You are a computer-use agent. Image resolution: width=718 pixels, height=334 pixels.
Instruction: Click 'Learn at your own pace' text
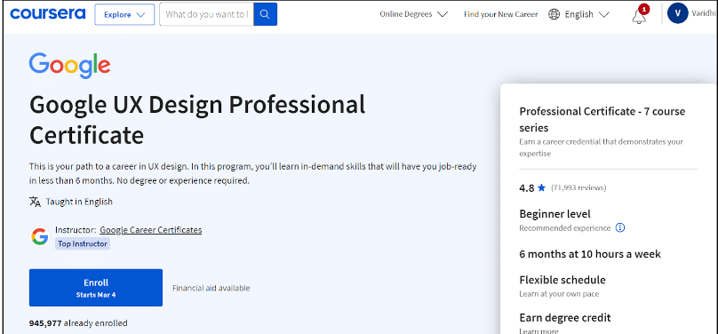tap(559, 294)
